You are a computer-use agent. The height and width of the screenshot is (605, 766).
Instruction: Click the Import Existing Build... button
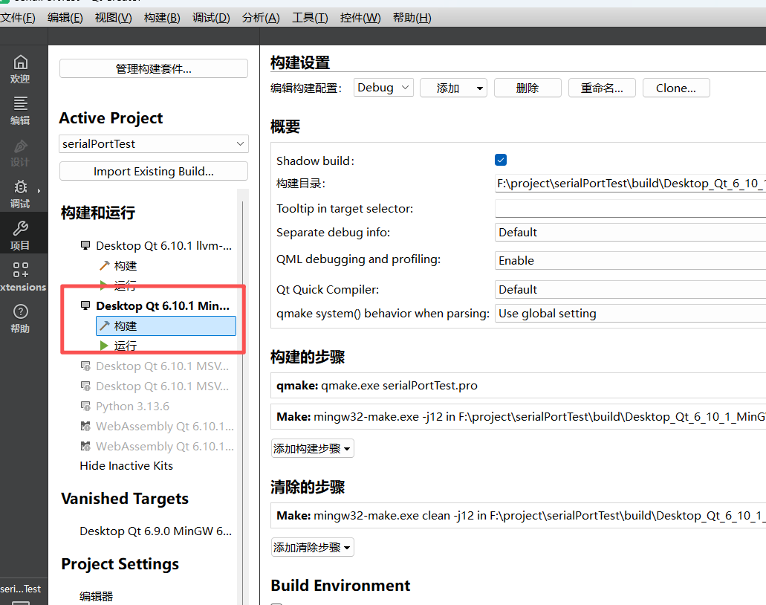(x=153, y=171)
